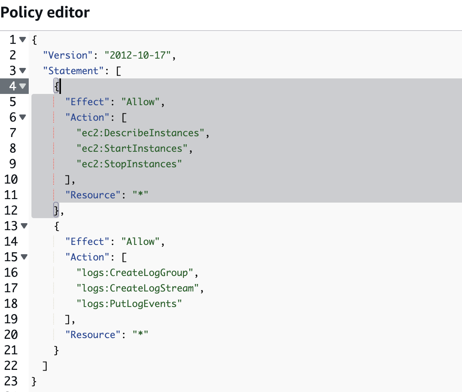Click the "Action" key on line 6

87,118
